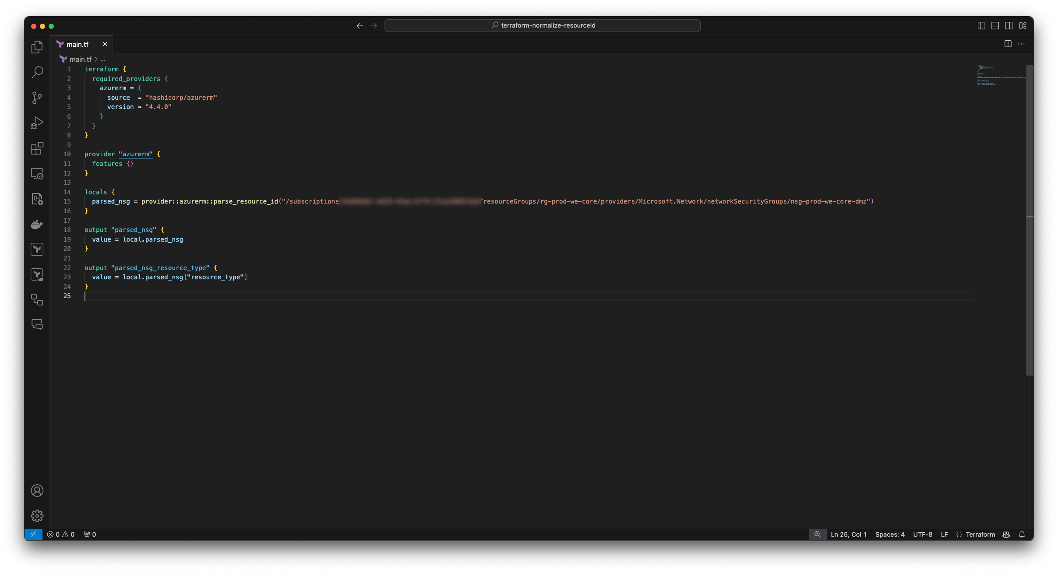1058x573 pixels.
Task: Select the Run and Debug icon
Action: pos(37,122)
